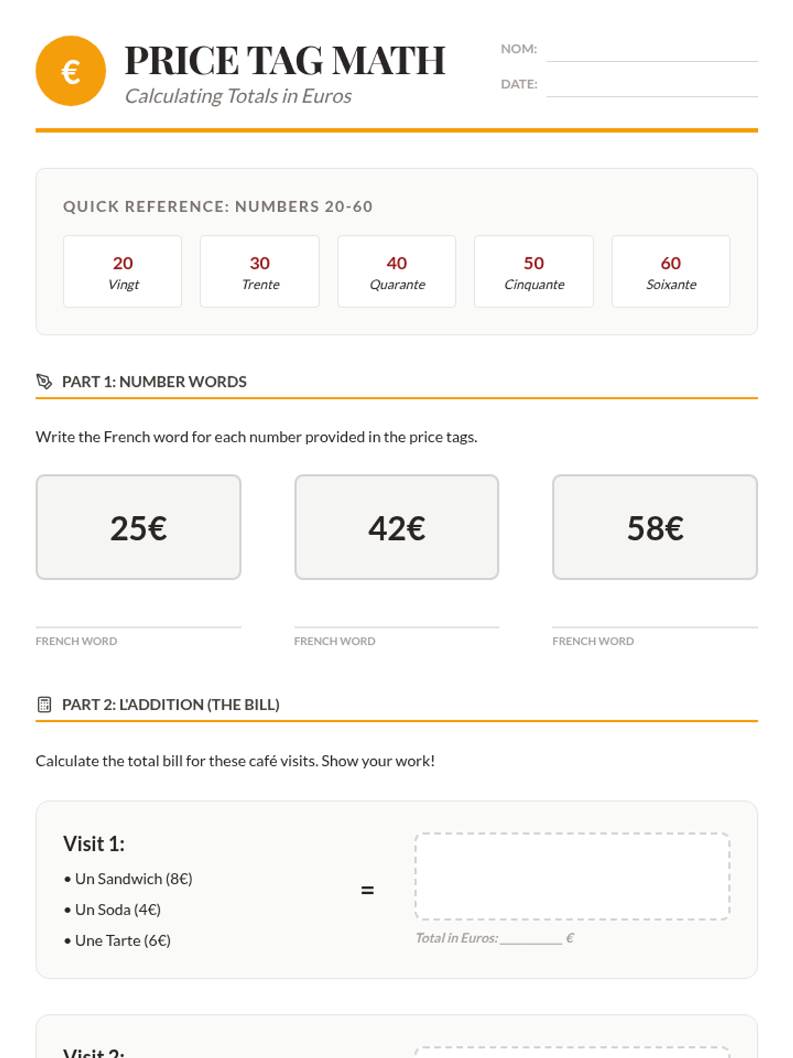The width and height of the screenshot is (793, 1058).
Task: Click the 58€ price tag
Action: click(655, 527)
